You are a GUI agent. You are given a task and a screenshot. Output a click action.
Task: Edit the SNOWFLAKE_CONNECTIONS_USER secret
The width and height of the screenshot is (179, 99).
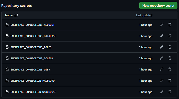click(161, 69)
